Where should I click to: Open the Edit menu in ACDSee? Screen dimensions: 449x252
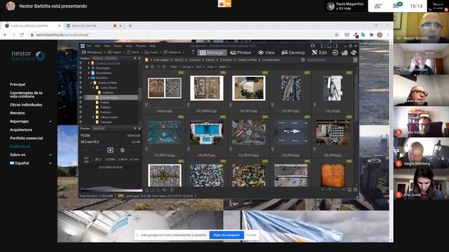pos(98,45)
